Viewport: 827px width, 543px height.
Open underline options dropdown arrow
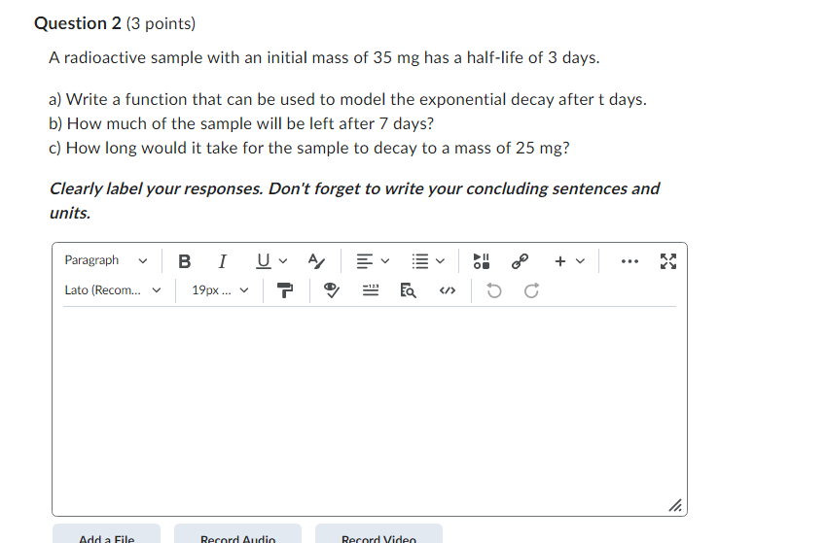pyautogui.click(x=283, y=261)
